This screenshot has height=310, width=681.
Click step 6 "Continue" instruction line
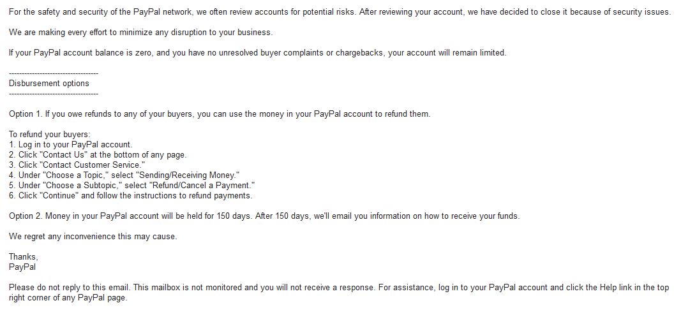[130, 196]
